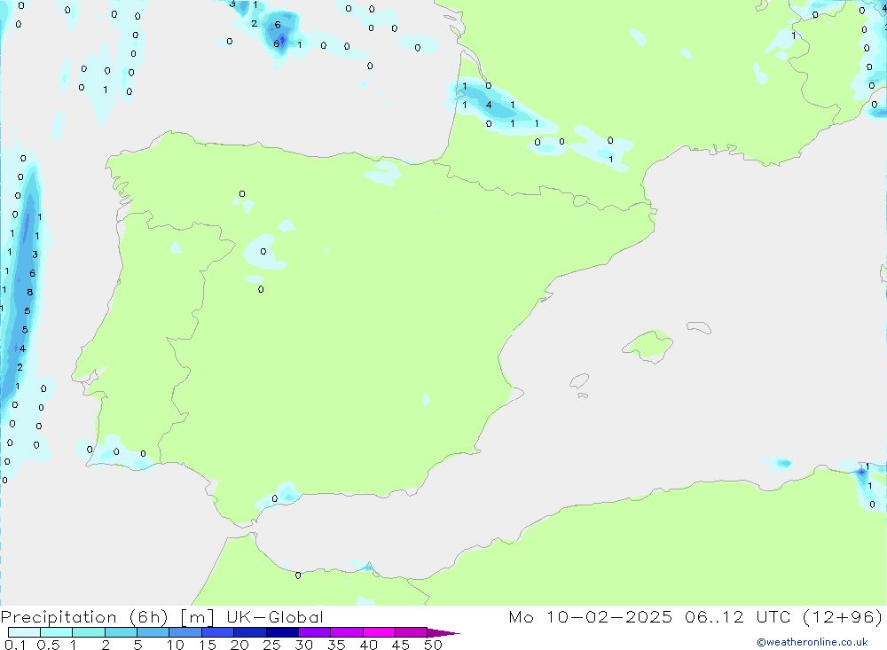Image resolution: width=887 pixels, height=650 pixels.
Task: Click the 'UK-Global' model name
Action: click(x=275, y=616)
